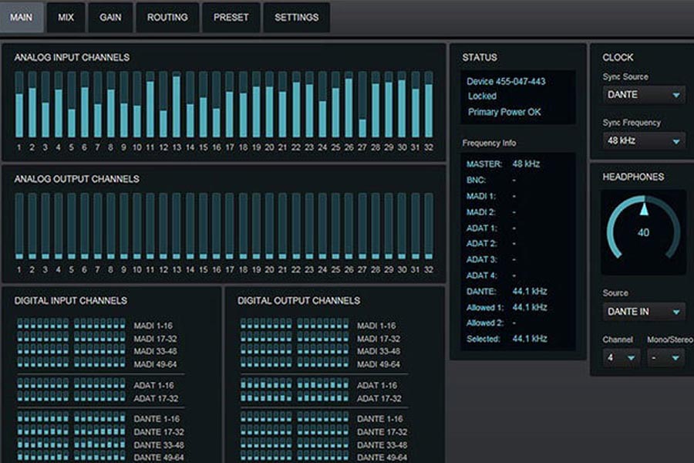Viewport: 694px width, 463px height.
Task: Adjust the headphones volume knob
Action: tap(643, 230)
